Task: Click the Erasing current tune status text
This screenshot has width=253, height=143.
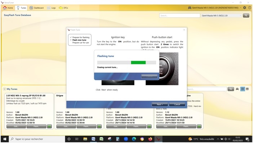Action: (107, 68)
